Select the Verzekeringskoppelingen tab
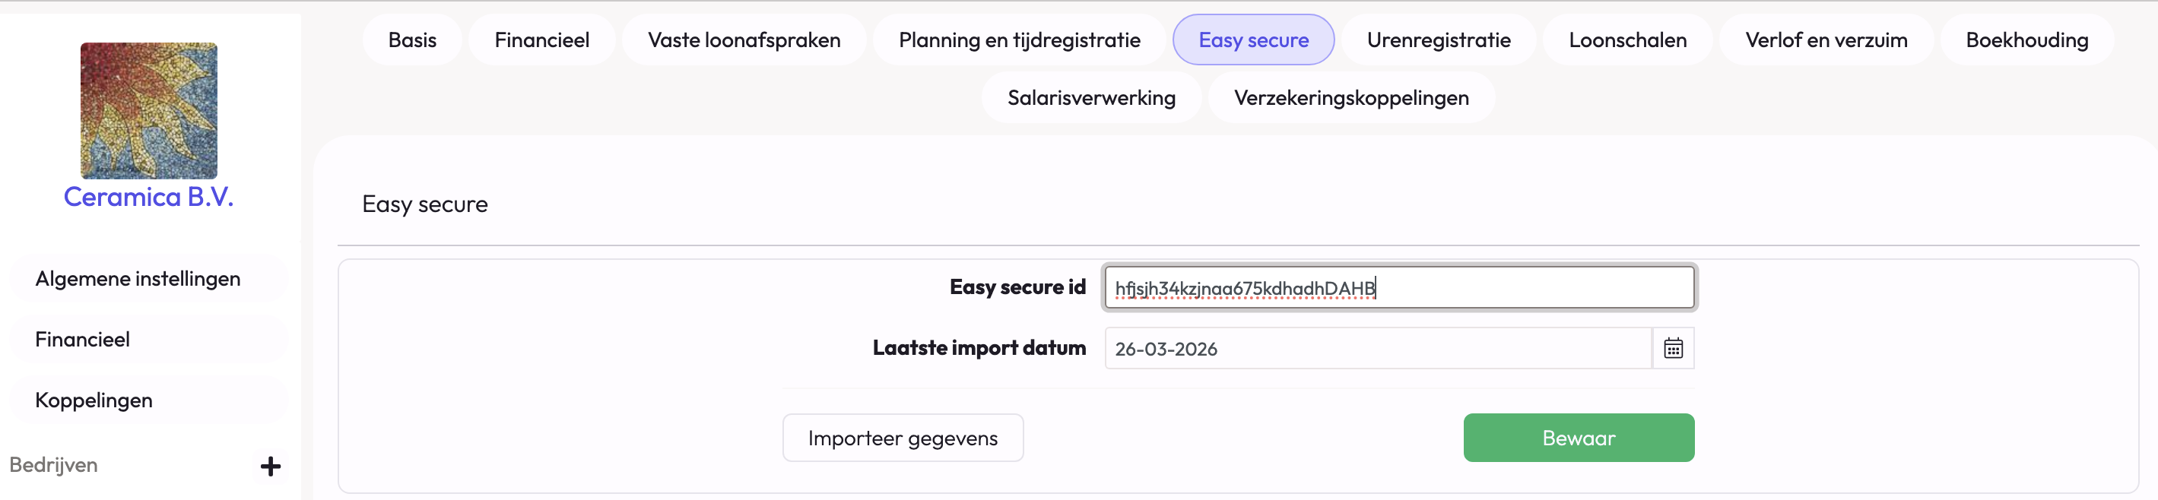 [x=1350, y=98]
